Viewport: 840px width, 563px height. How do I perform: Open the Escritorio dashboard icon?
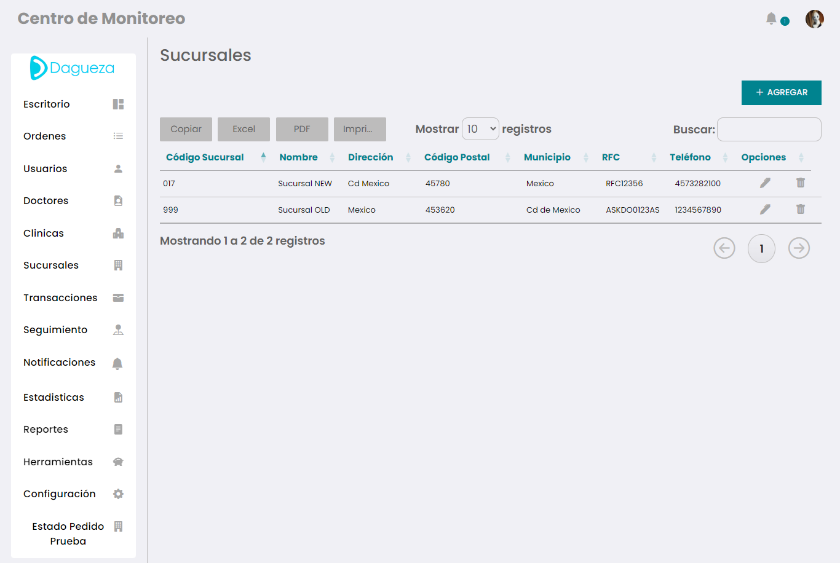tap(117, 104)
